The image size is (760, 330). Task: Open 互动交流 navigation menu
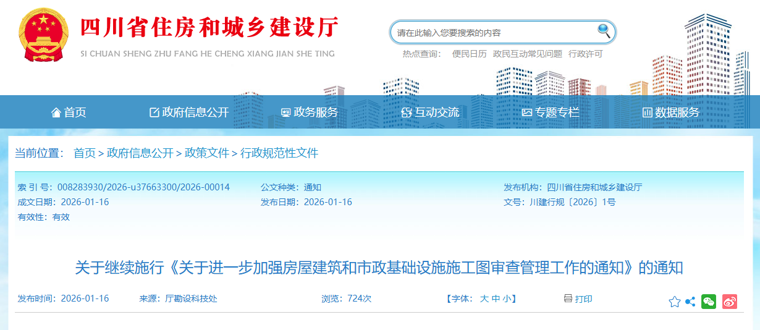430,112
